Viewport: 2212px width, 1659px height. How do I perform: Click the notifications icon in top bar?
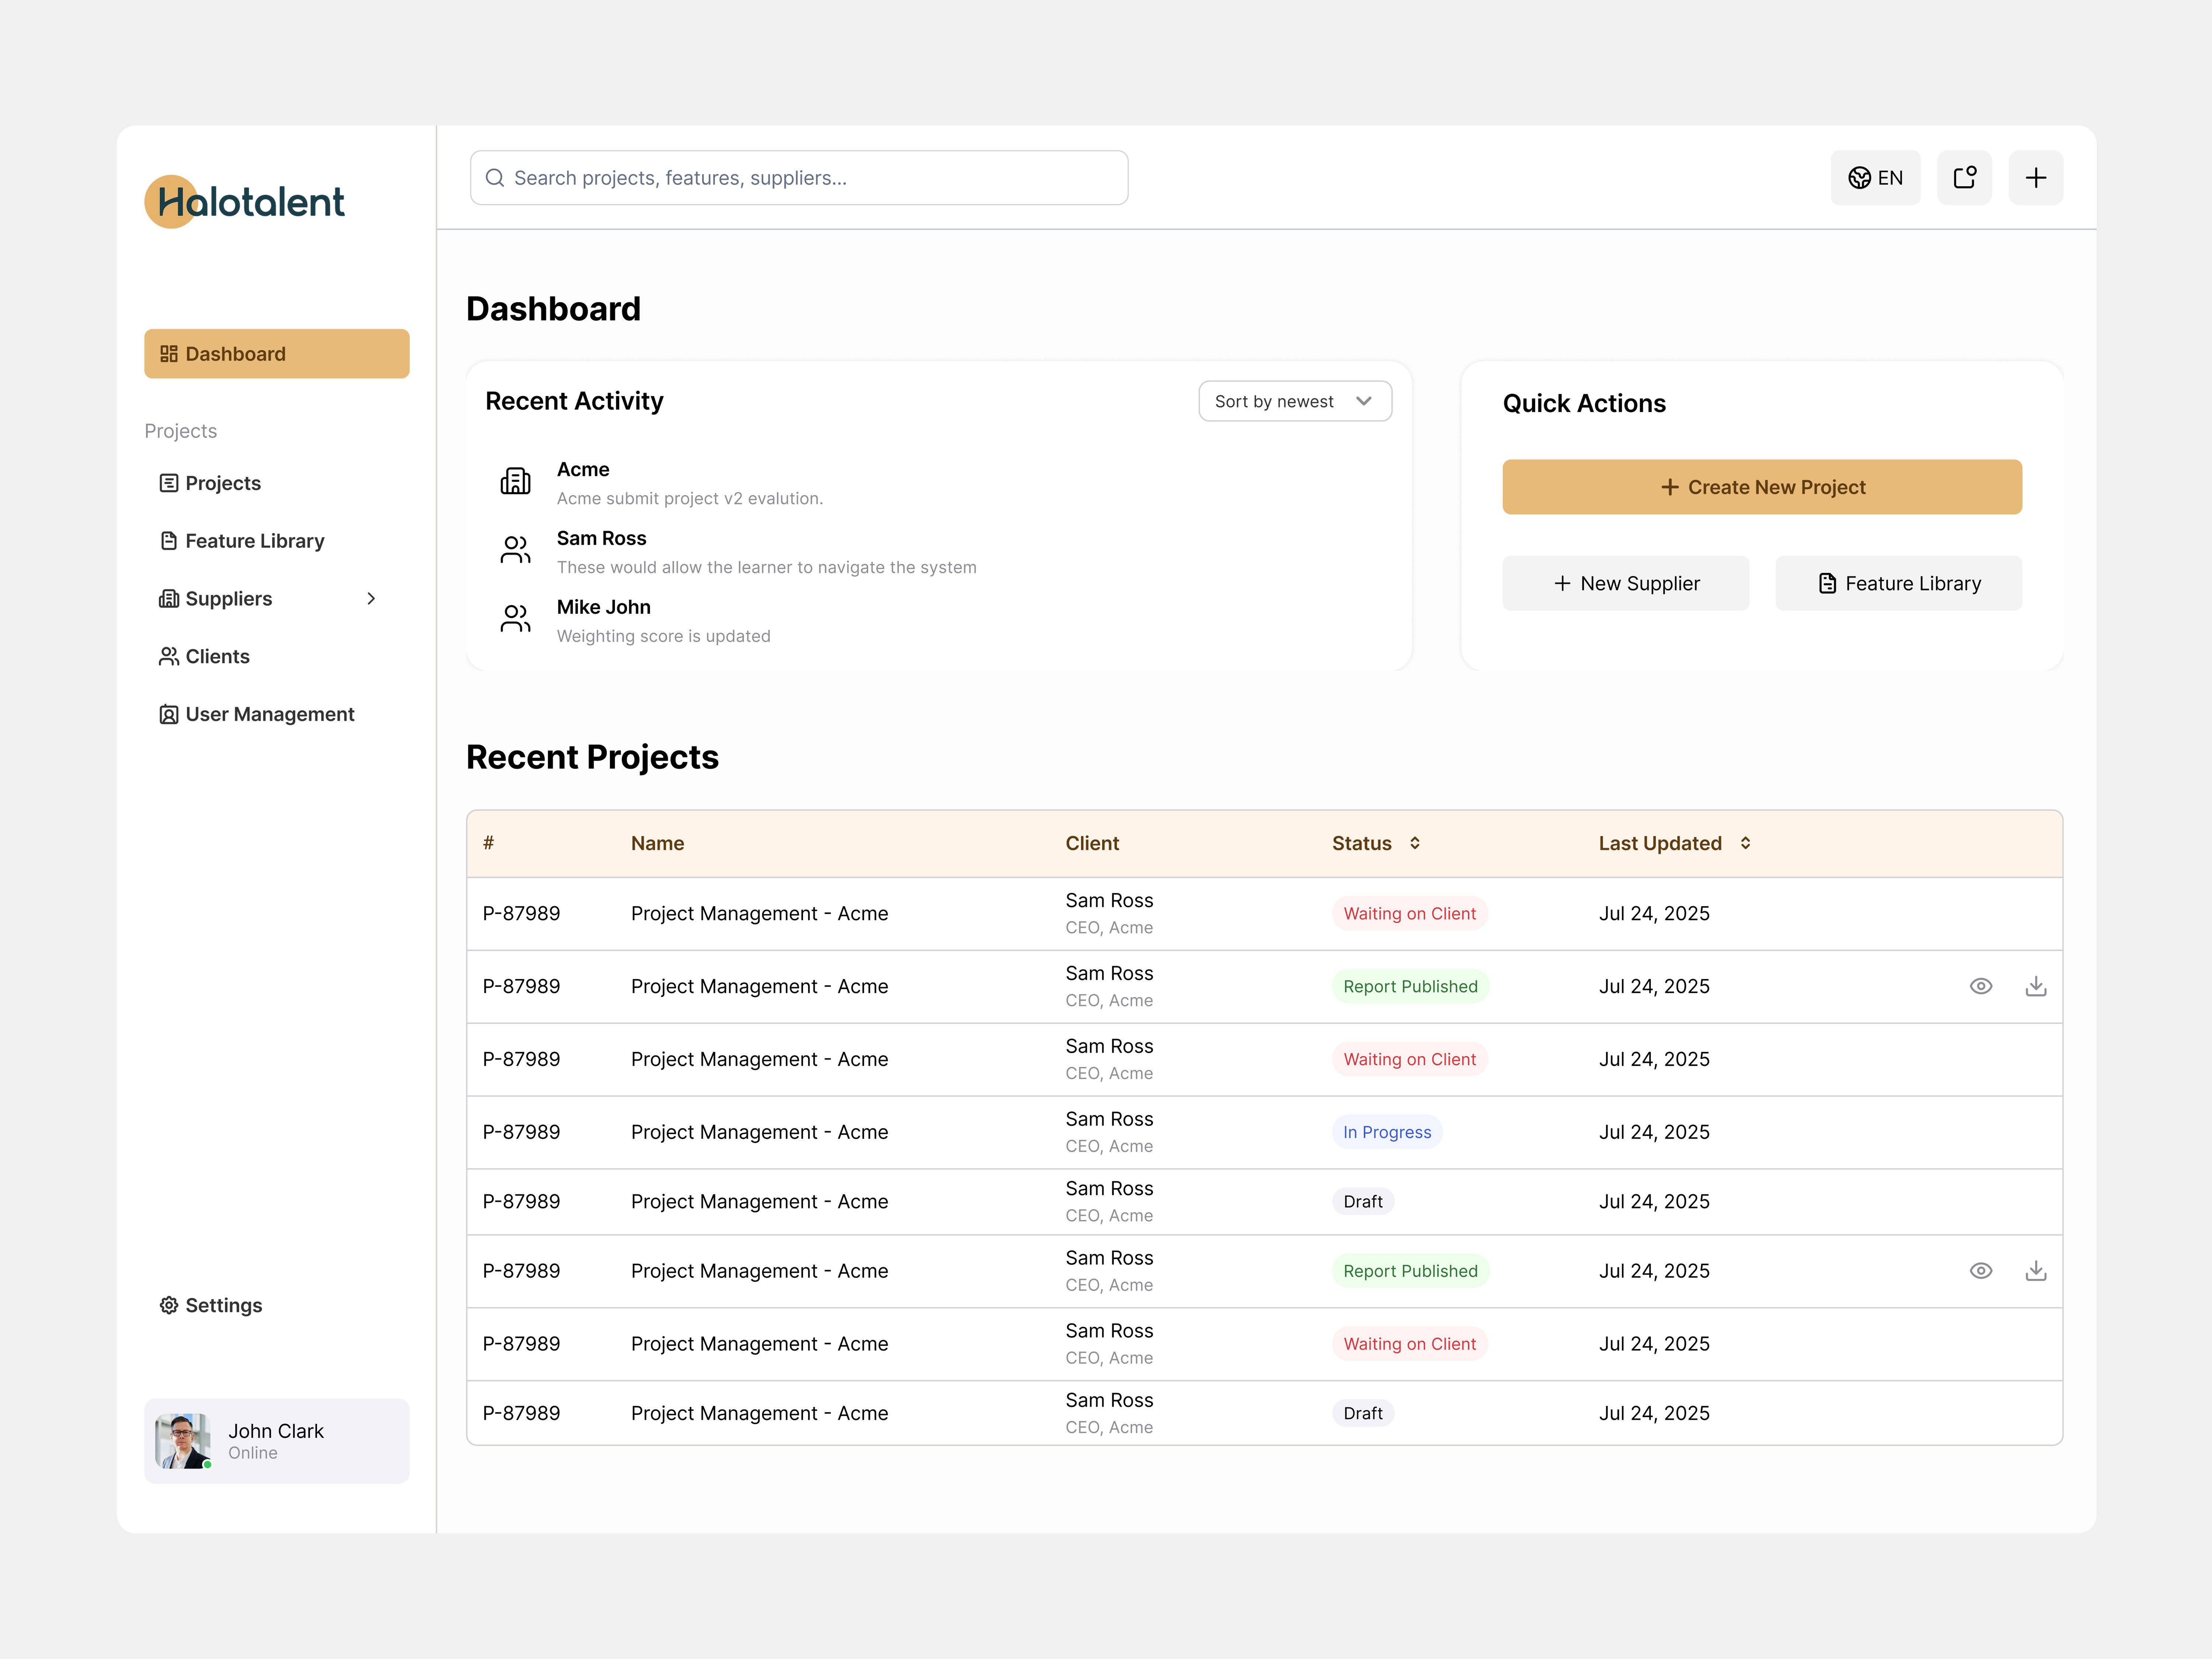[1964, 178]
